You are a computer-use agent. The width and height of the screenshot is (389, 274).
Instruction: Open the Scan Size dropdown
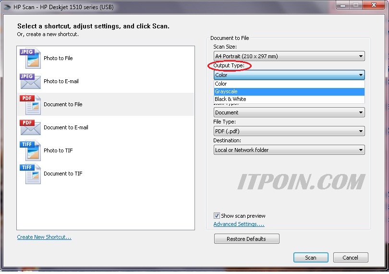click(289, 56)
